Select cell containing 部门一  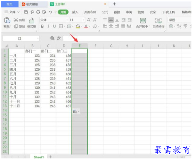[32, 51]
